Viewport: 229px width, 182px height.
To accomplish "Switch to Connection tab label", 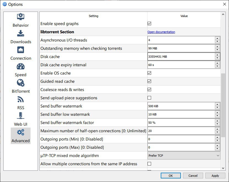I will [x=21, y=58].
